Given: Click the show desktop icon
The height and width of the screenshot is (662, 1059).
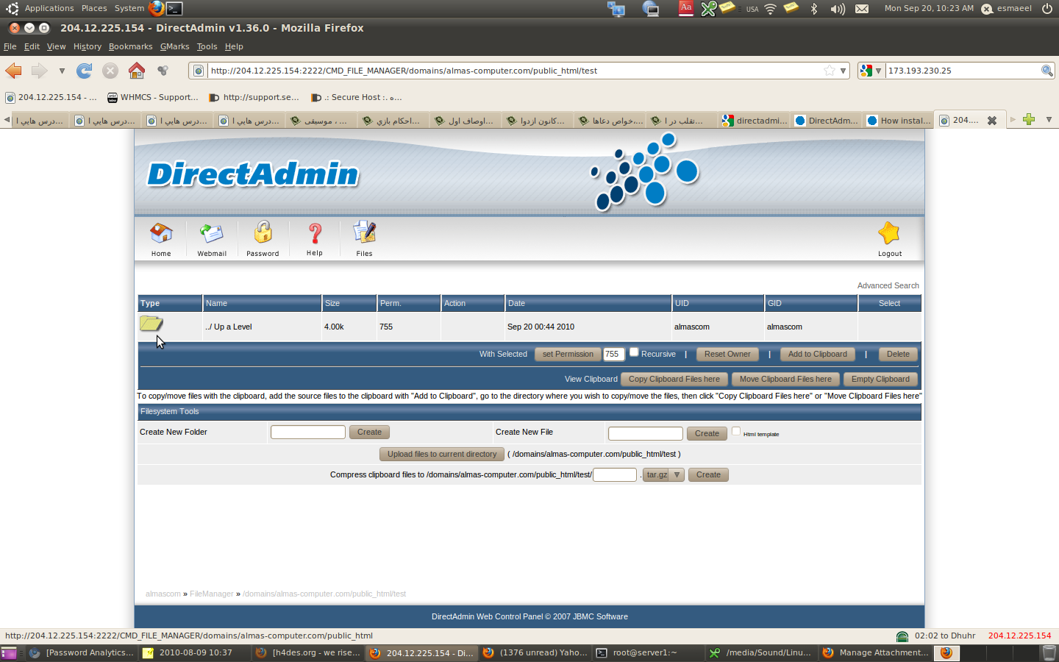Looking at the screenshot, I should click(9, 652).
